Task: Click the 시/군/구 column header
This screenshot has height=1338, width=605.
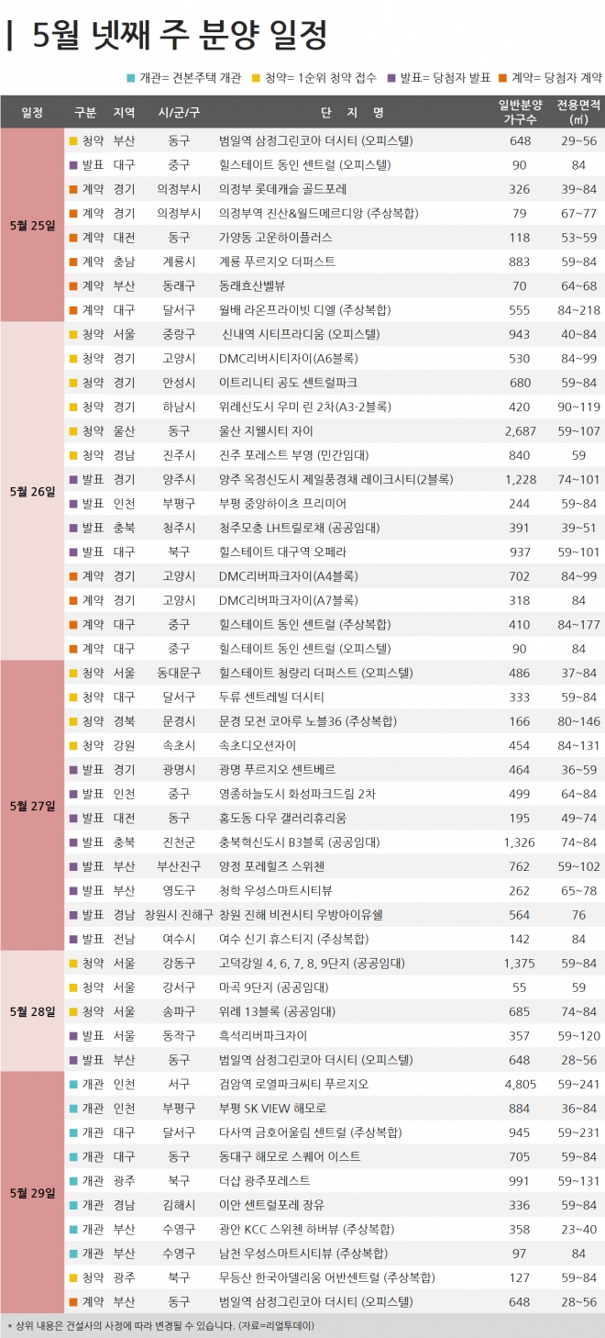Action: coord(179,112)
